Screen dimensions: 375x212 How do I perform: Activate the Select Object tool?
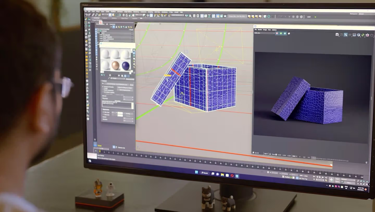(110, 15)
